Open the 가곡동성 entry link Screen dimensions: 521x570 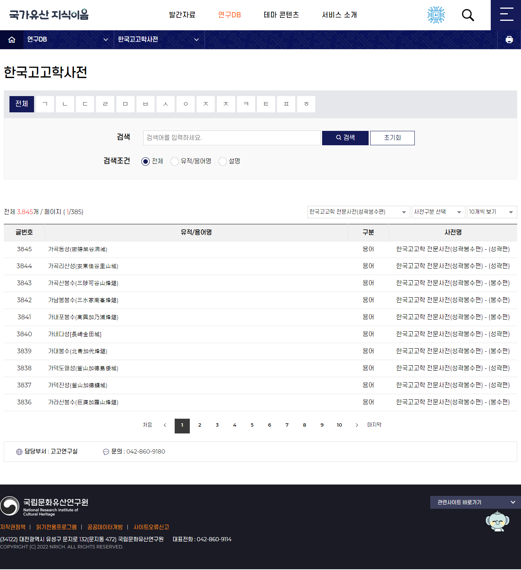tap(78, 249)
